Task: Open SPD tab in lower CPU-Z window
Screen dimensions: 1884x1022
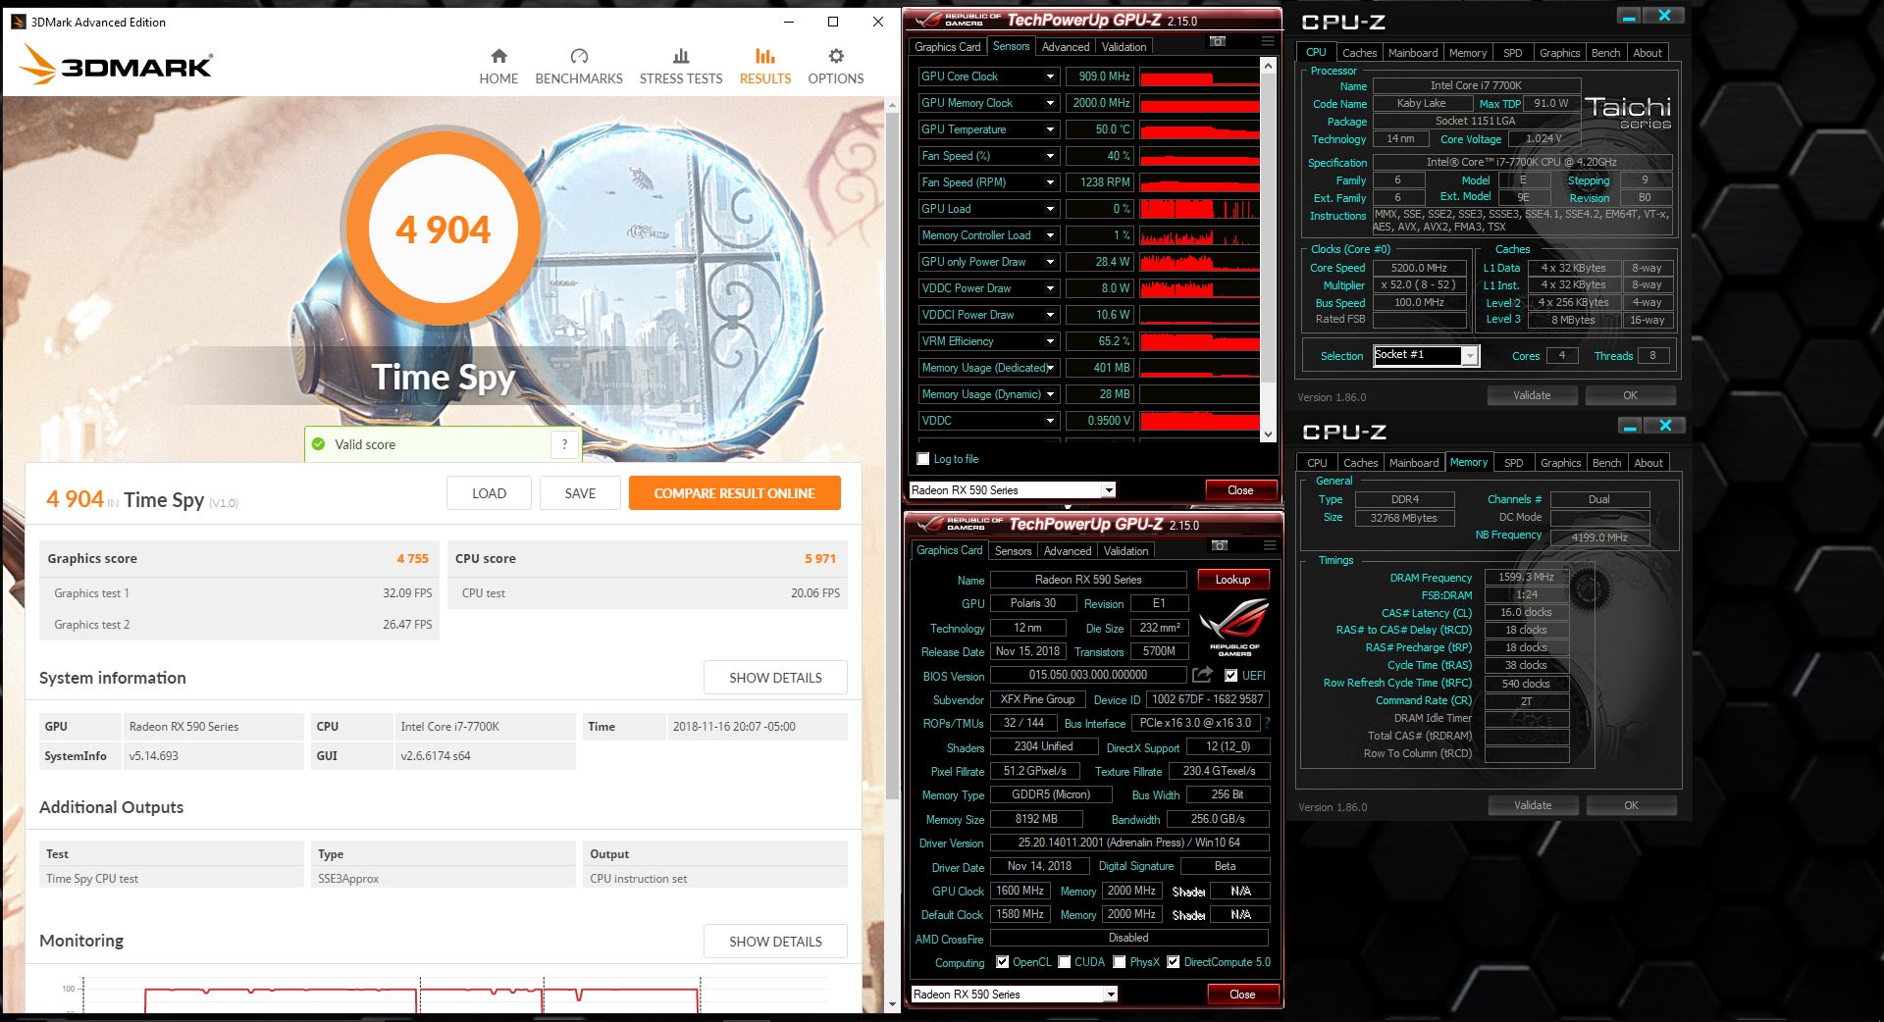Action: pyautogui.click(x=1514, y=463)
